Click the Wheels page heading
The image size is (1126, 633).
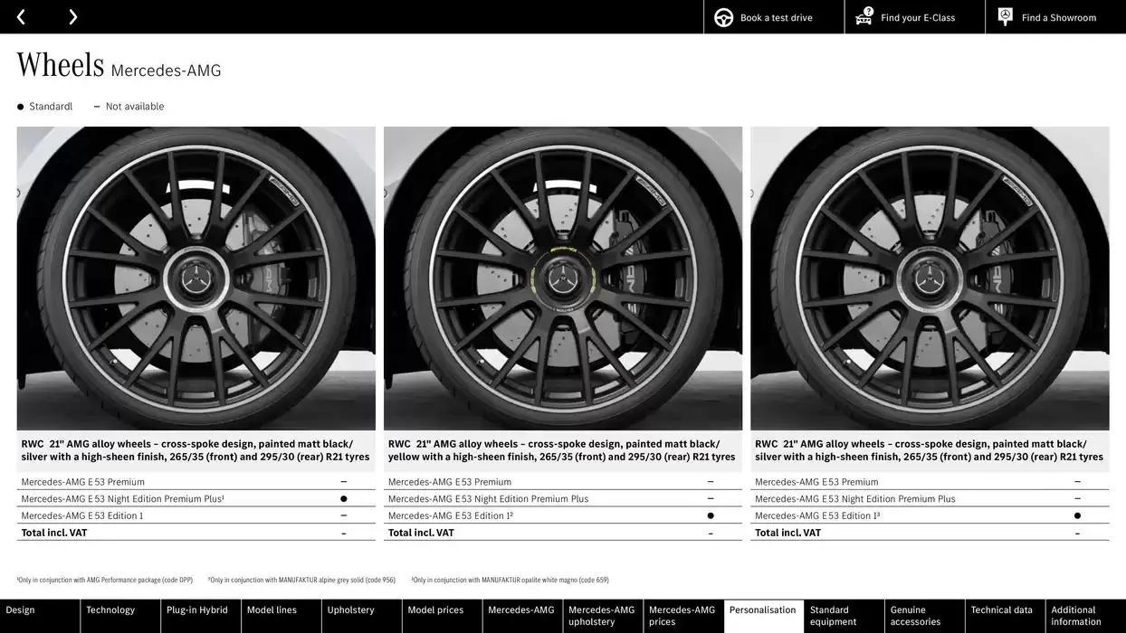click(x=61, y=65)
